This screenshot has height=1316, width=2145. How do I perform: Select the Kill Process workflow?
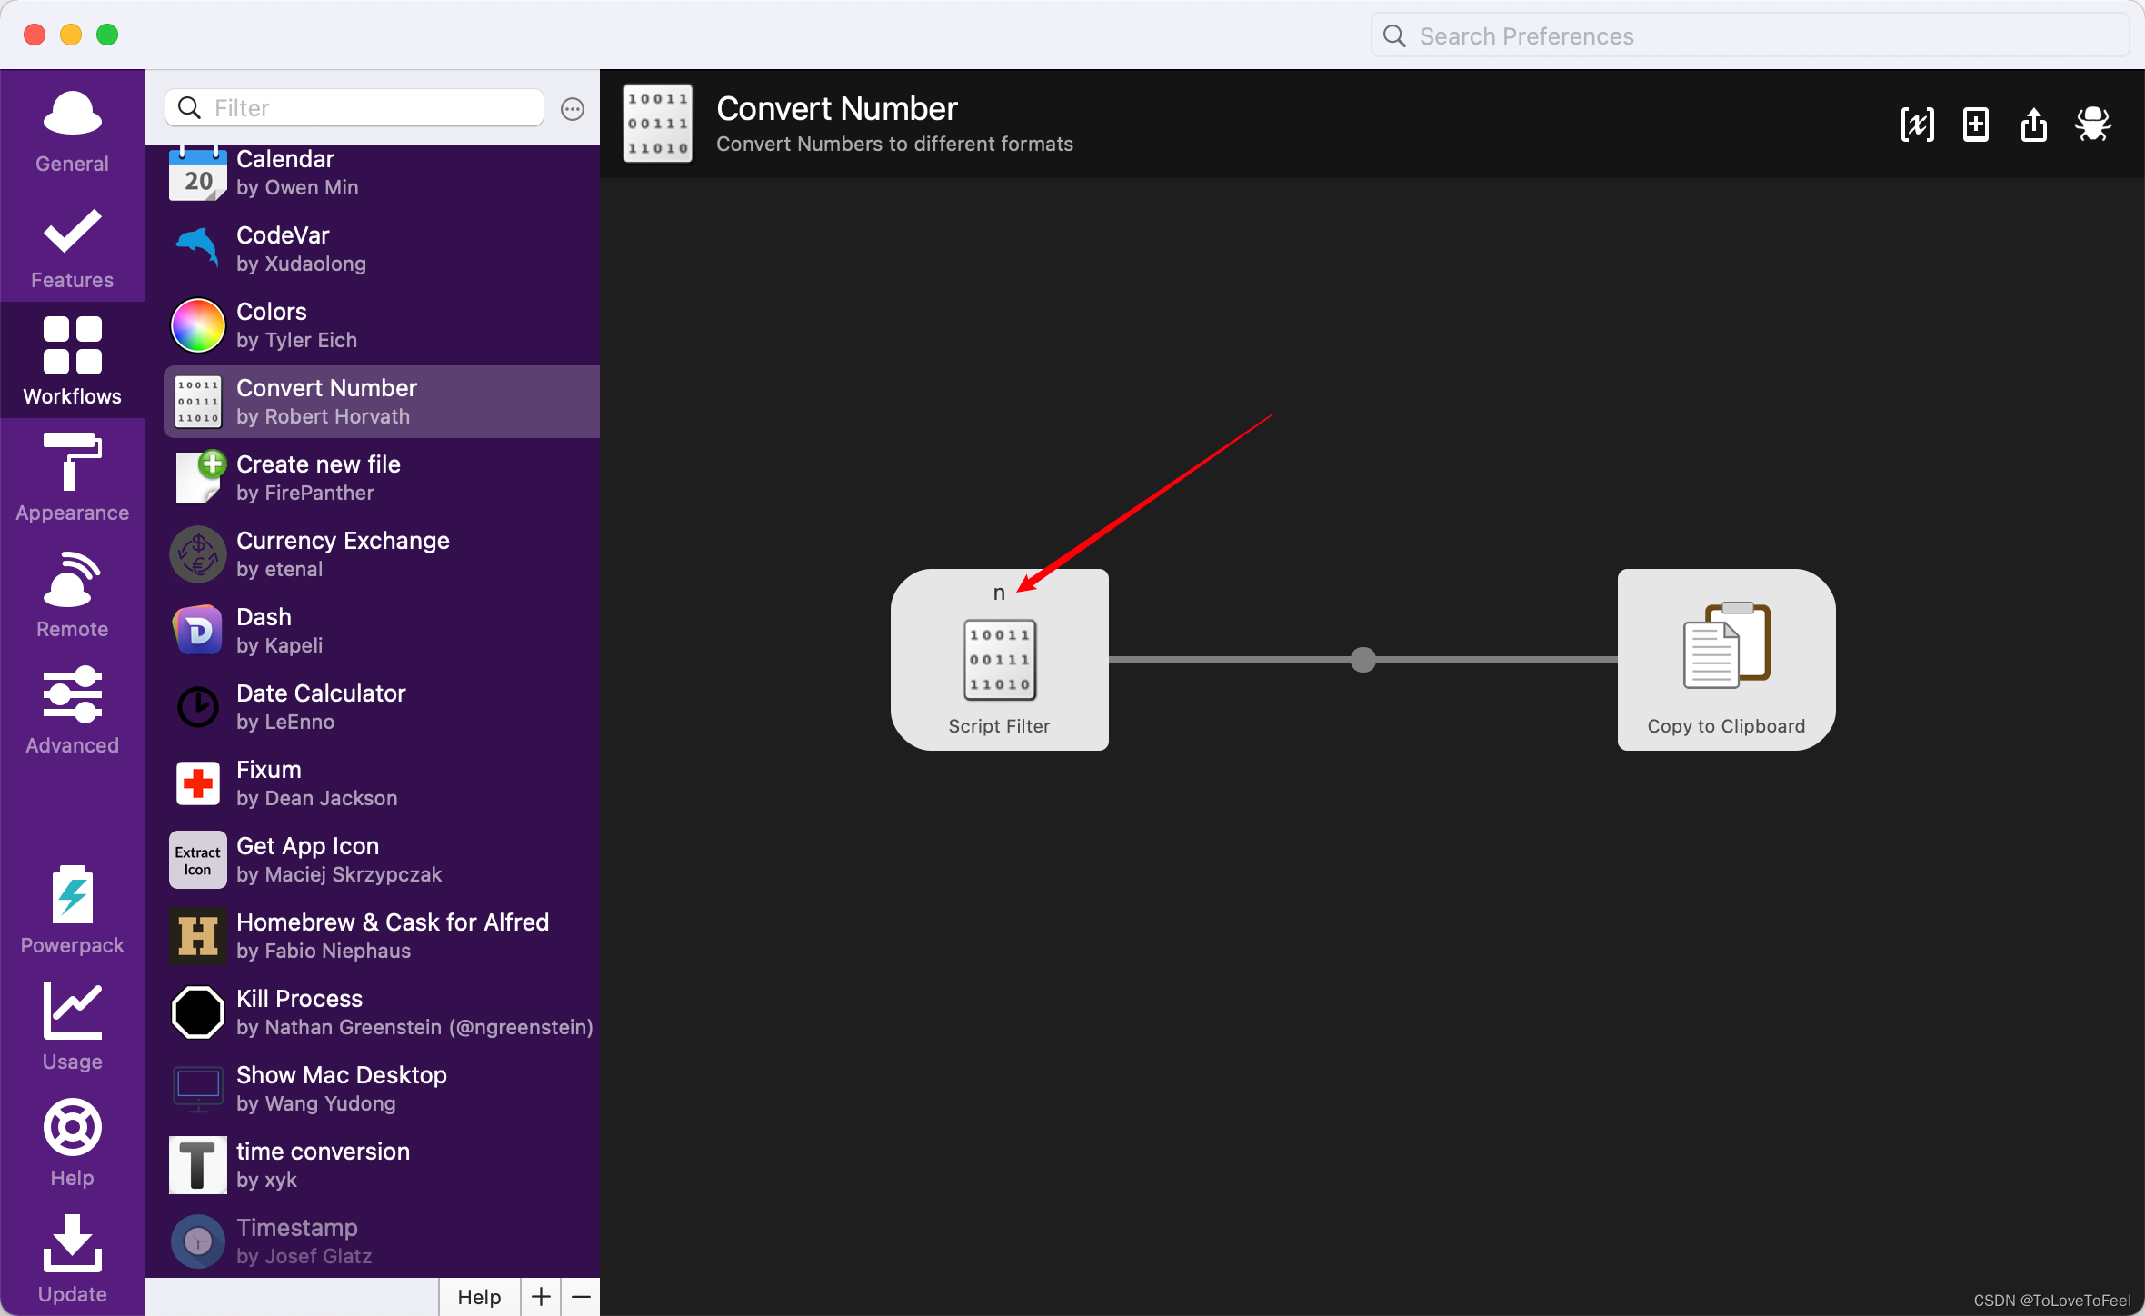point(382,1012)
